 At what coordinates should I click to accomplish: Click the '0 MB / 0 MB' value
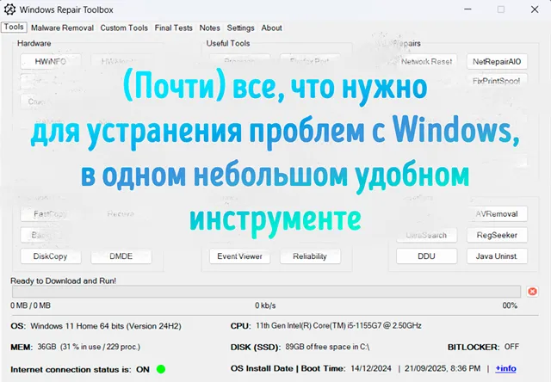(30, 305)
